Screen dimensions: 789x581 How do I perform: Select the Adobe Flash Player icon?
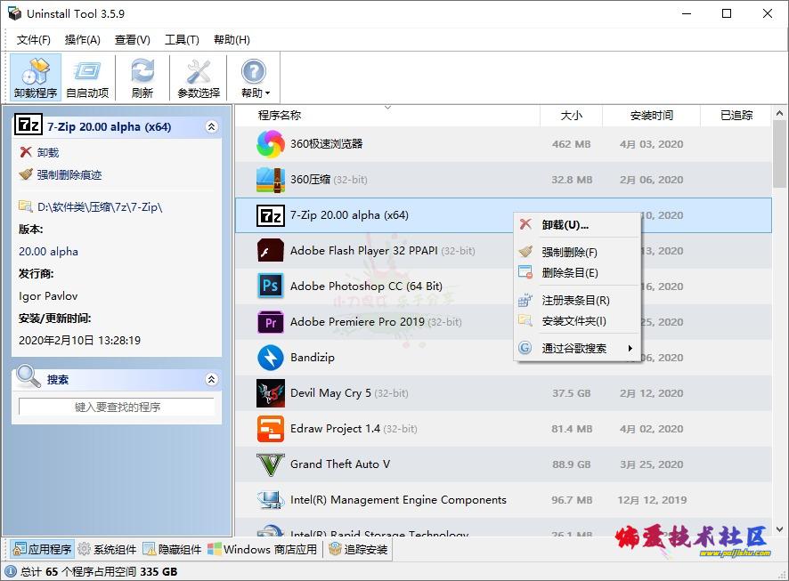coord(271,250)
